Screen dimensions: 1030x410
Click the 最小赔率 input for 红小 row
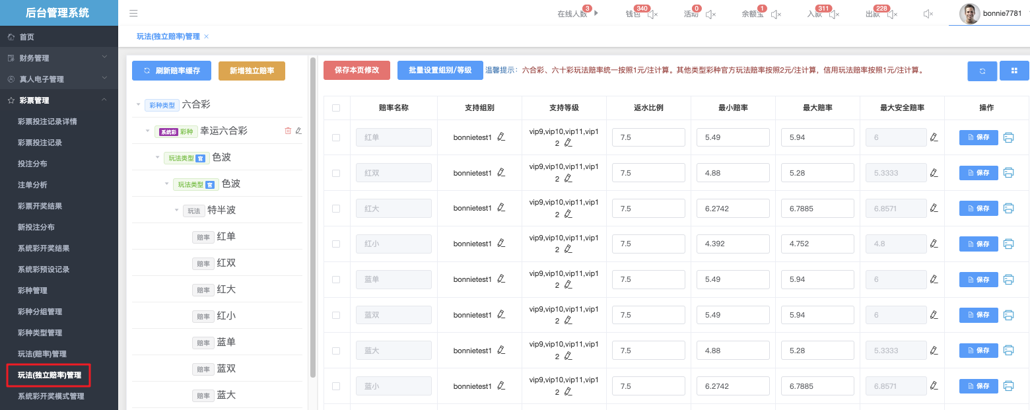tap(734, 244)
